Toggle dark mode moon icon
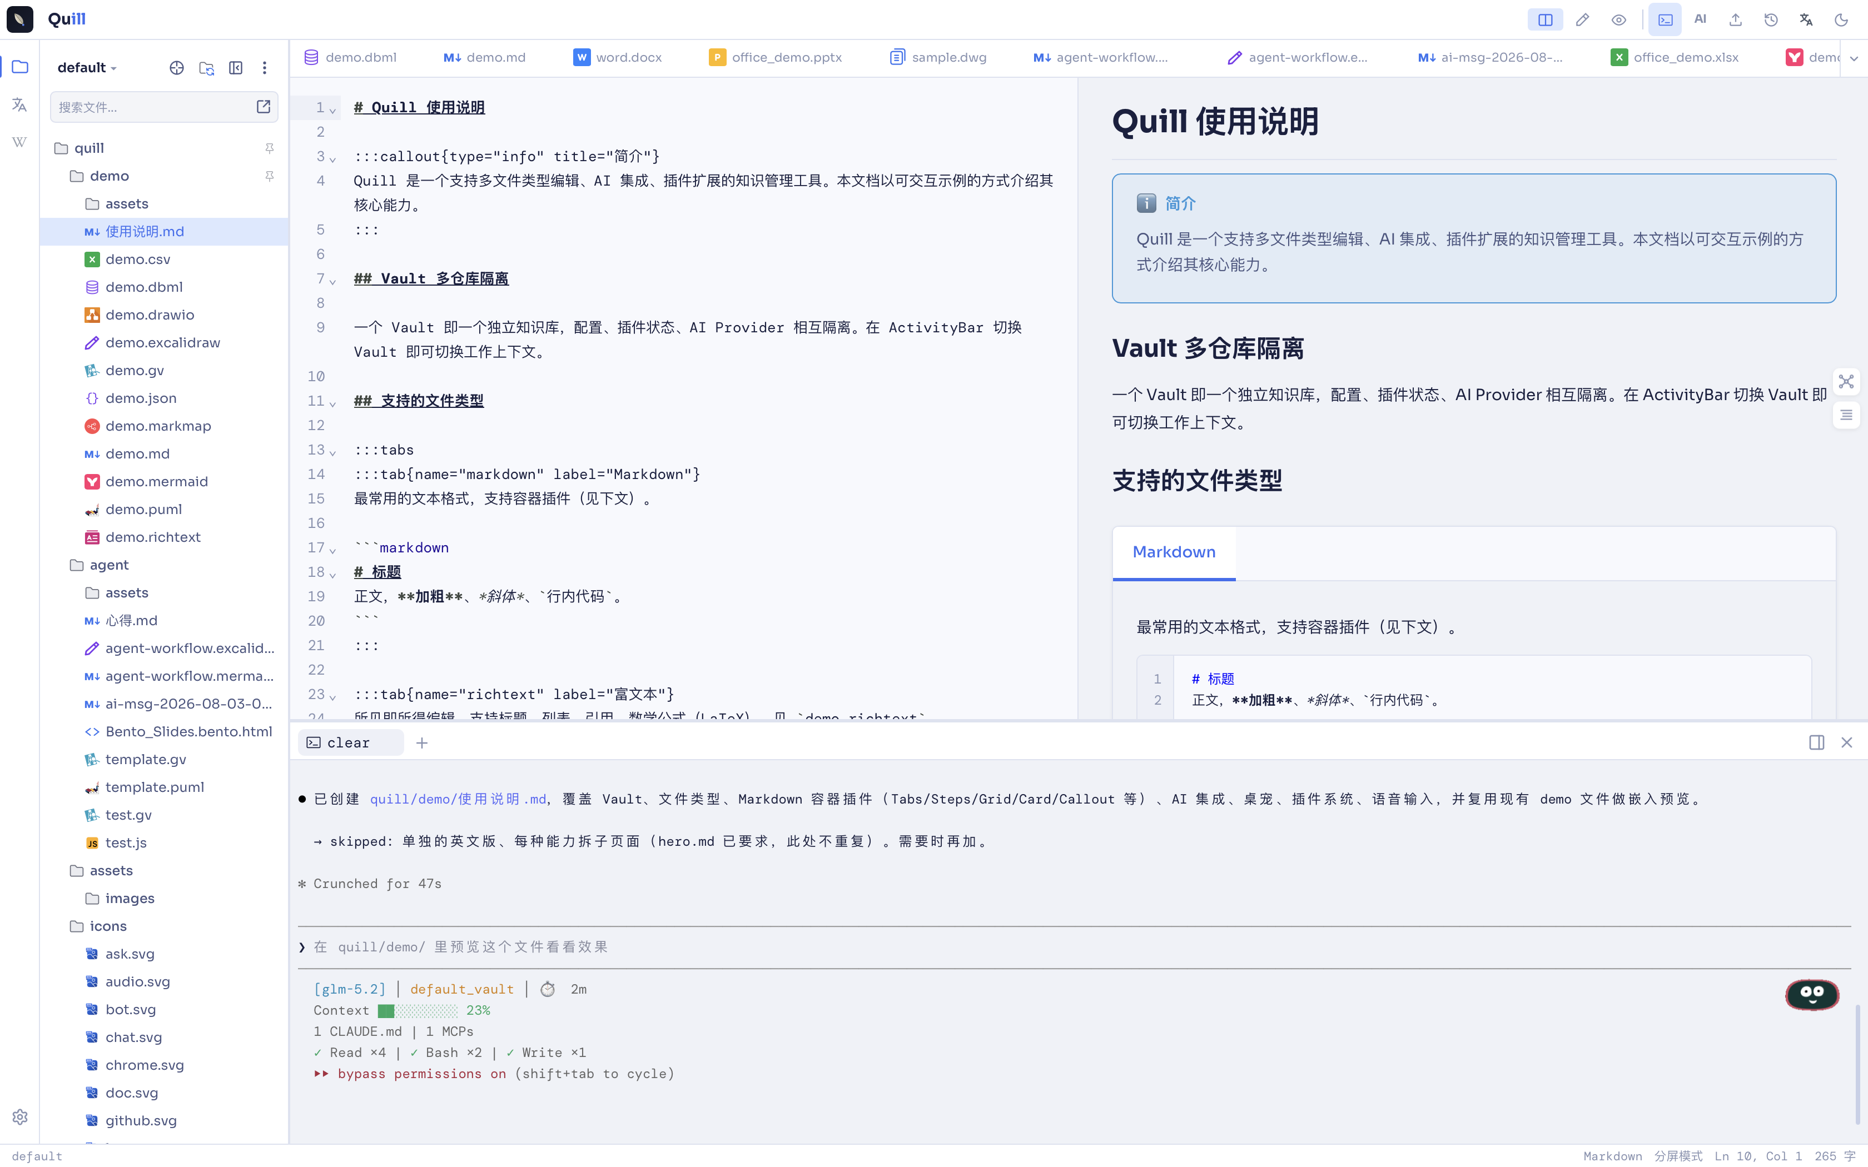The height and width of the screenshot is (1167, 1868). 1841,20
